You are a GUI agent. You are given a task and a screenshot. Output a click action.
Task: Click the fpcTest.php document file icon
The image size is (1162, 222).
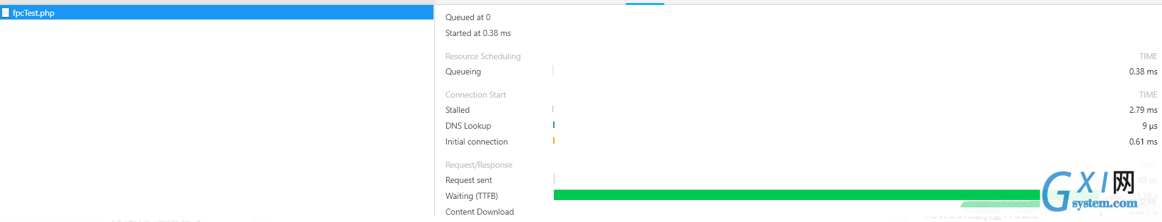[x=5, y=12]
